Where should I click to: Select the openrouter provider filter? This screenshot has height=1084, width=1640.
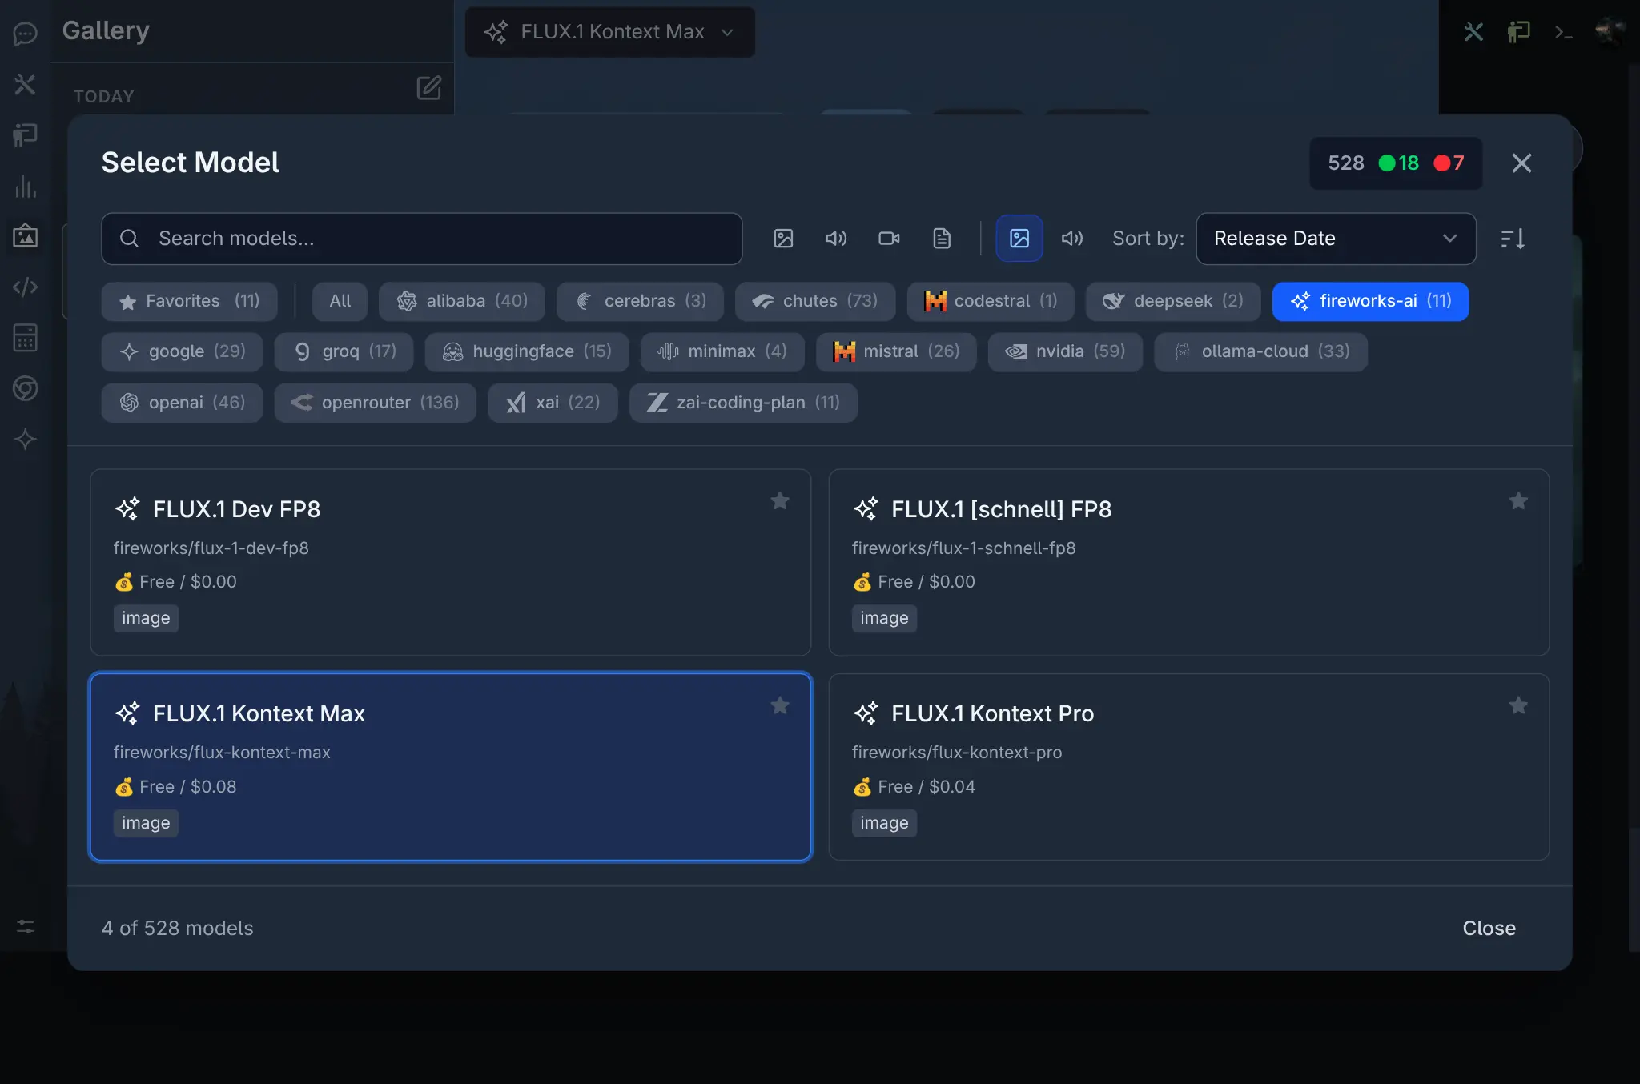[375, 403]
